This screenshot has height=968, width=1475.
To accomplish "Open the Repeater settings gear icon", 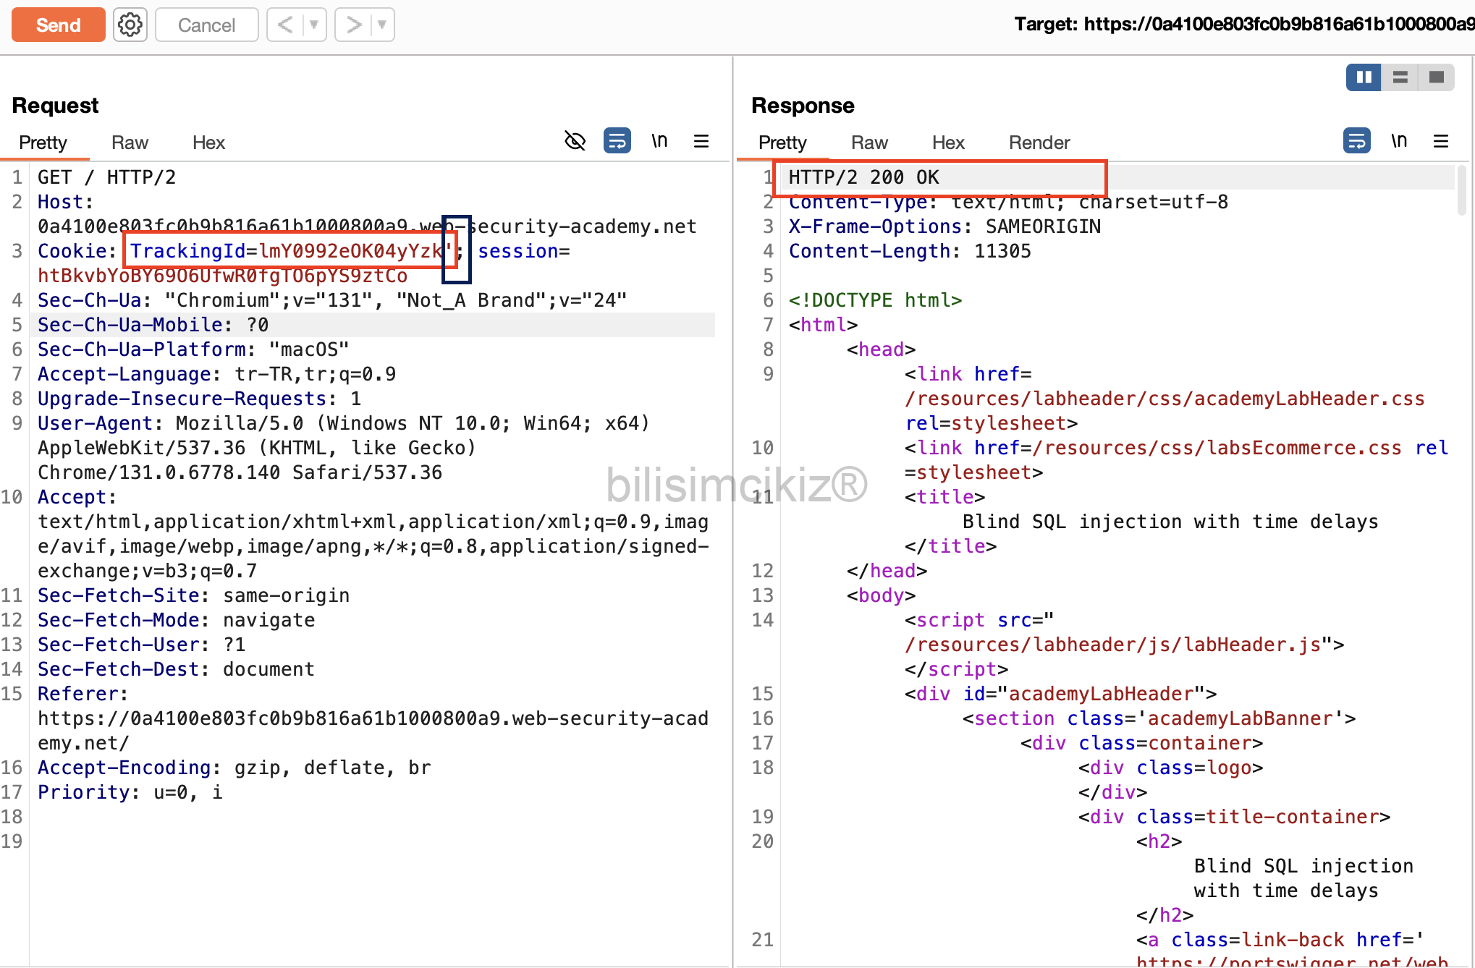I will click(130, 25).
